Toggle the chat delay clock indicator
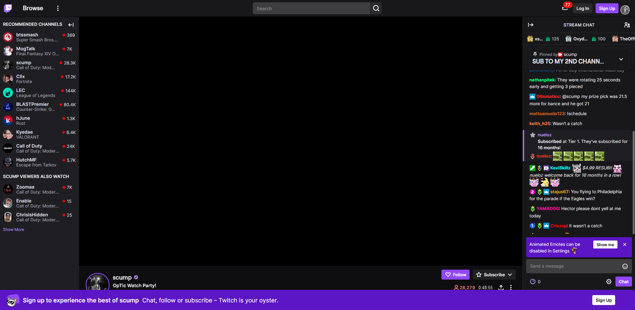 (533, 282)
